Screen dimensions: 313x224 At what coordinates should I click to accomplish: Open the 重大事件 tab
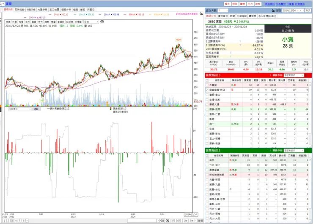coord(223,16)
